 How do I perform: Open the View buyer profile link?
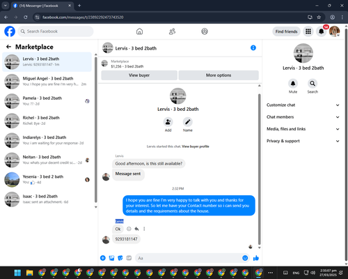[x=196, y=146]
